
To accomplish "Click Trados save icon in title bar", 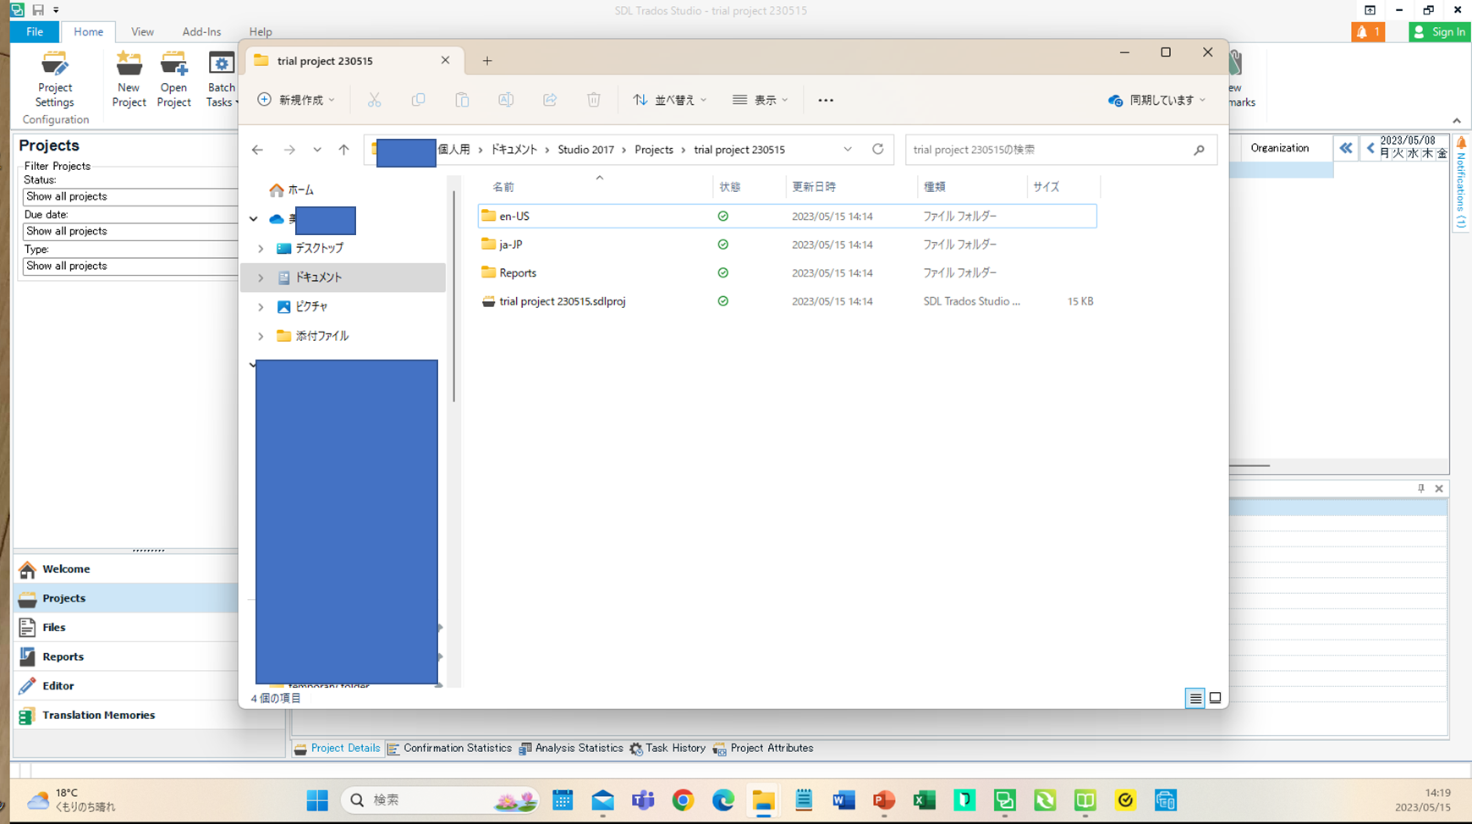I will tap(38, 10).
